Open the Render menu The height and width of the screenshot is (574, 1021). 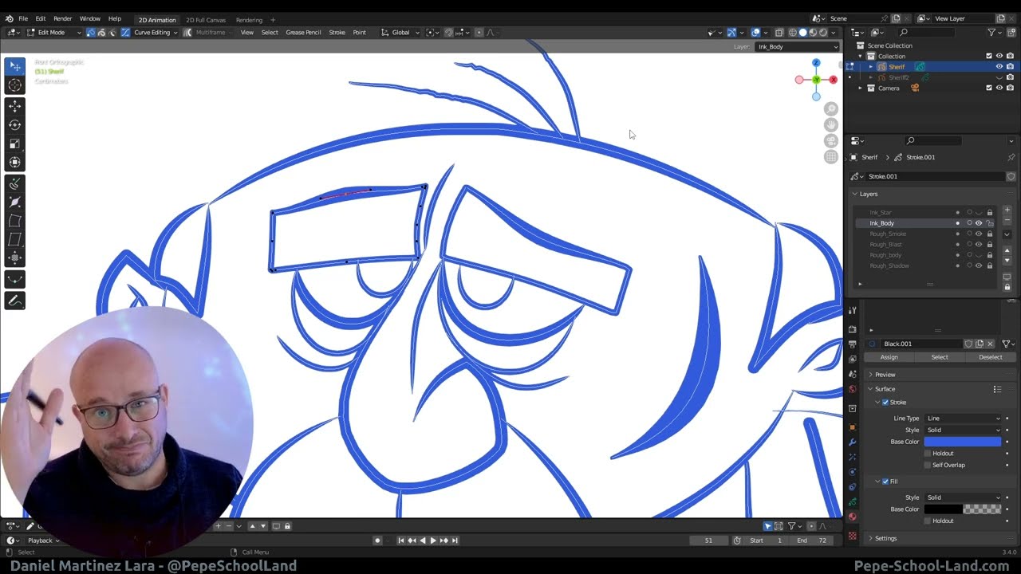[62, 18]
